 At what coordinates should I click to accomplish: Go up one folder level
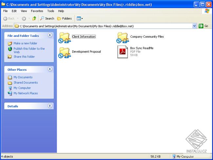pyautogui.click(x=34, y=18)
